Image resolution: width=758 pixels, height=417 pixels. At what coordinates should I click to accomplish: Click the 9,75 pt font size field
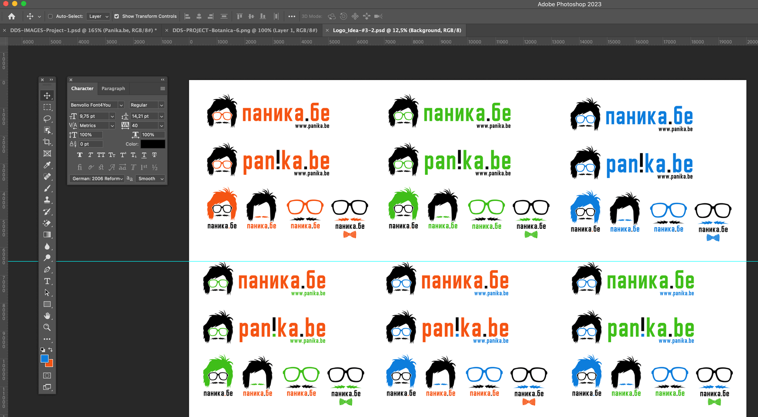[x=93, y=116]
